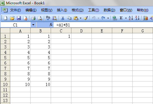Activate the Format Painter brush

click(x=86, y=18)
